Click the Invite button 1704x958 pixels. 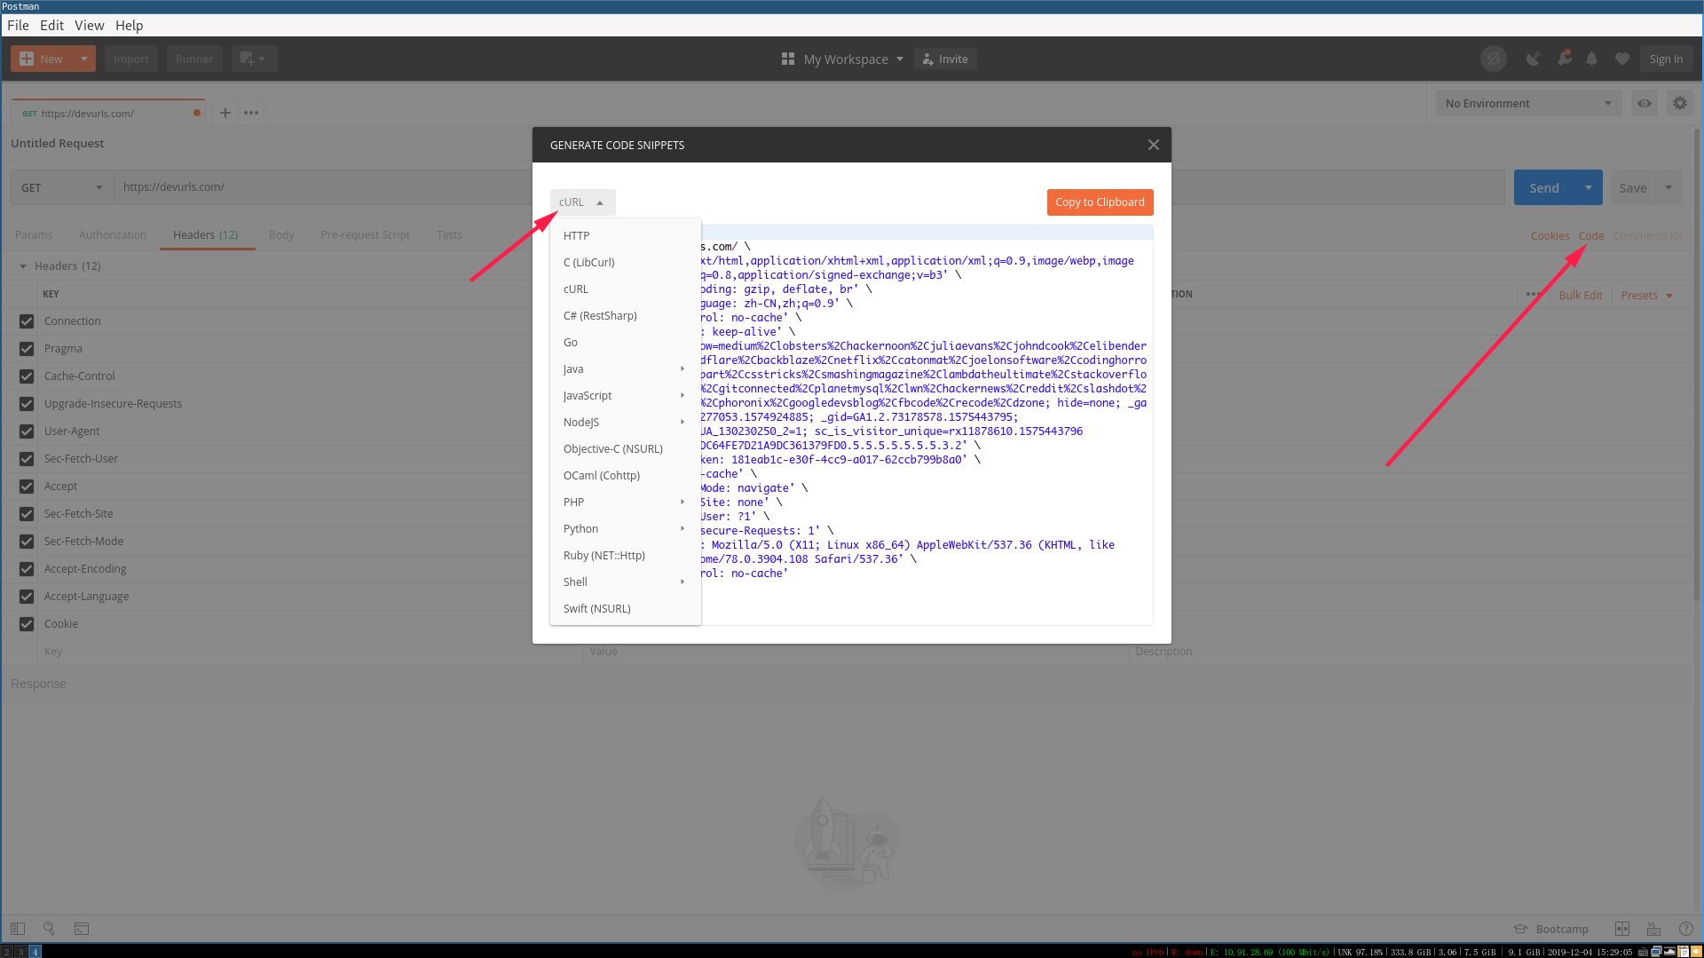coord(945,59)
